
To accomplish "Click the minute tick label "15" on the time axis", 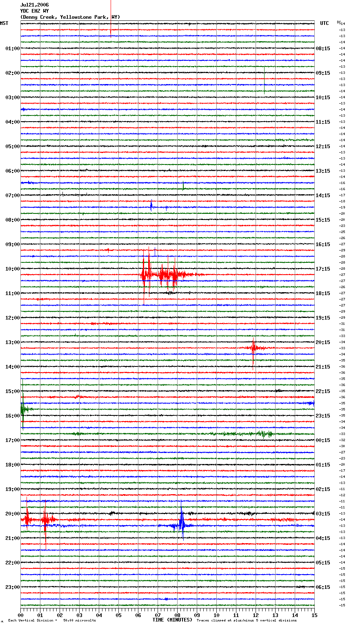I will tap(314, 615).
